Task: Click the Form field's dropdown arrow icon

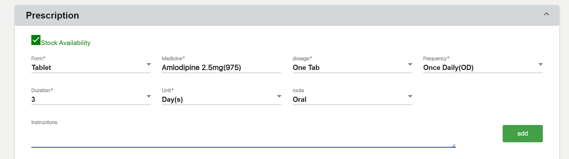Action: pos(148,64)
